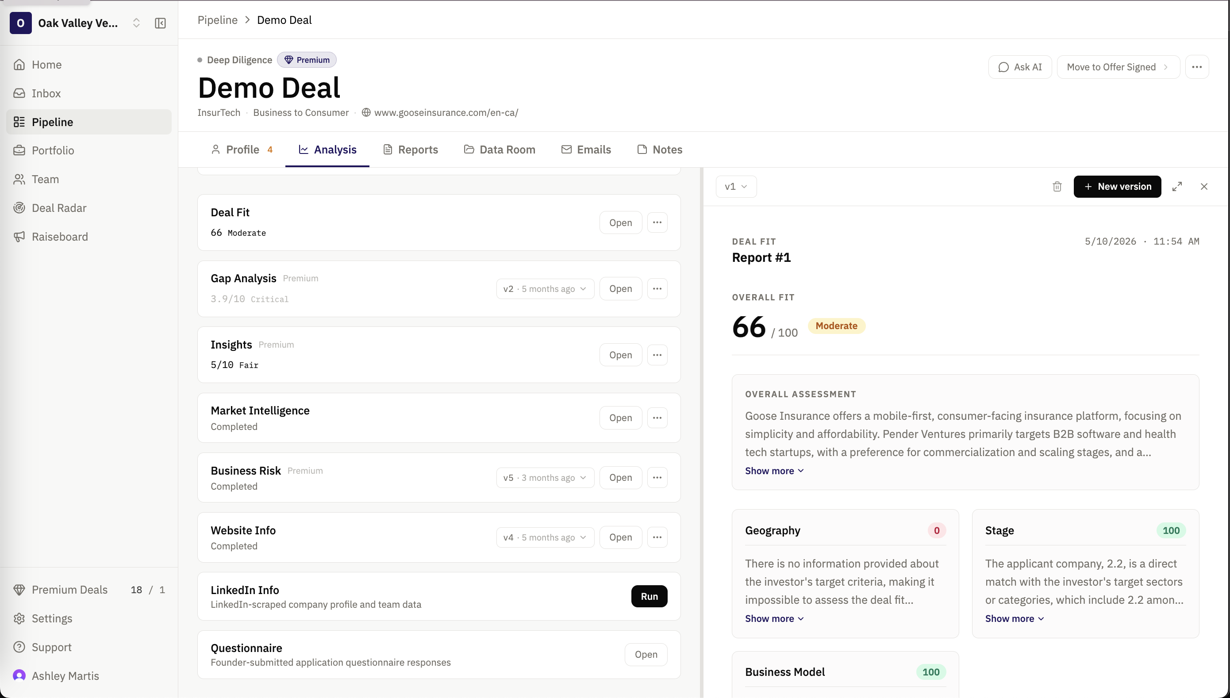Open the v1 report version dropdown
This screenshot has width=1230, height=698.
[736, 187]
